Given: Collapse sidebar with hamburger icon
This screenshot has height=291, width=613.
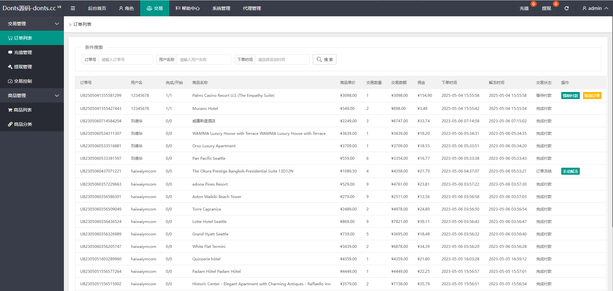Looking at the screenshot, I should [x=73, y=8].
